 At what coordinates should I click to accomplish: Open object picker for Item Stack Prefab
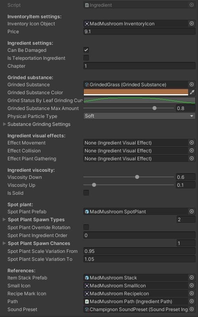[192, 277]
